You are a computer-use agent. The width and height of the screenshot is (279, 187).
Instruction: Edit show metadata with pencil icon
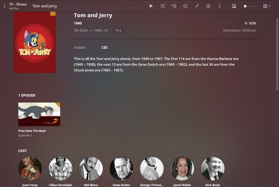point(197,6)
